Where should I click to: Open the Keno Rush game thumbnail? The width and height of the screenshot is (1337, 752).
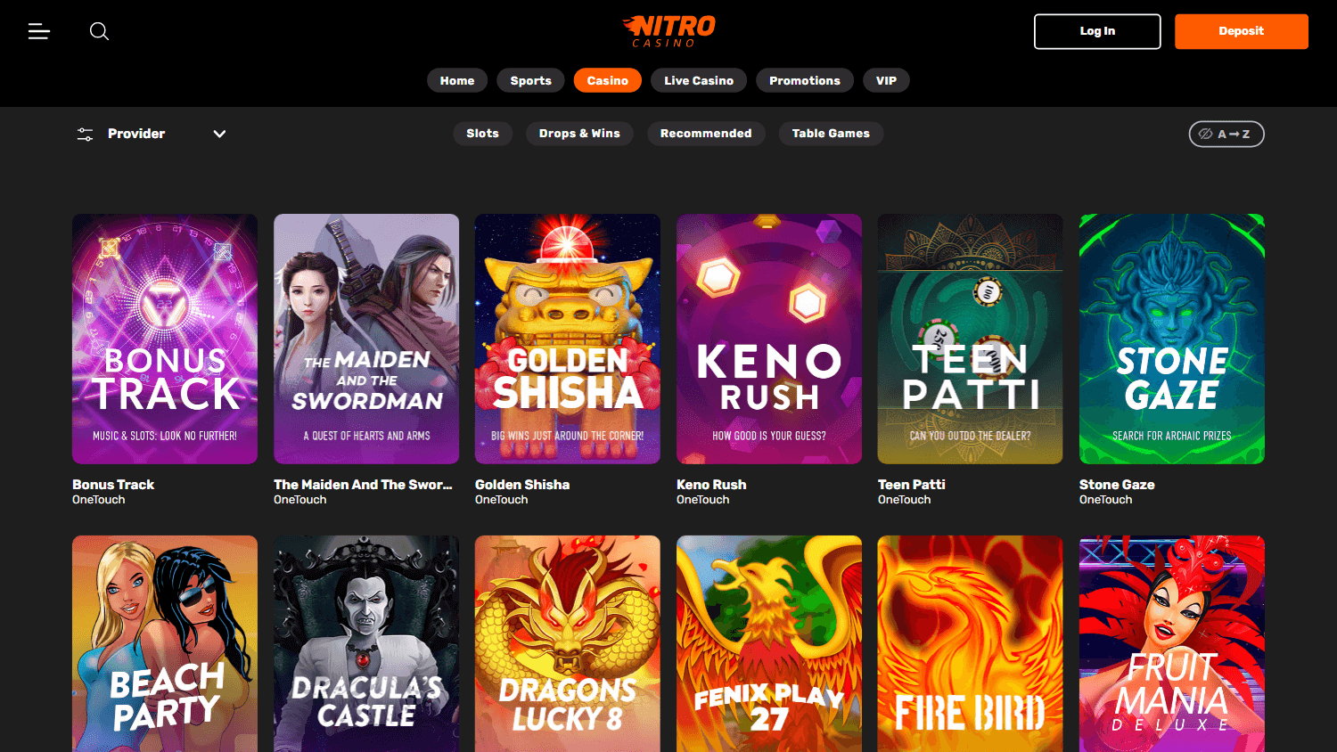(x=769, y=339)
